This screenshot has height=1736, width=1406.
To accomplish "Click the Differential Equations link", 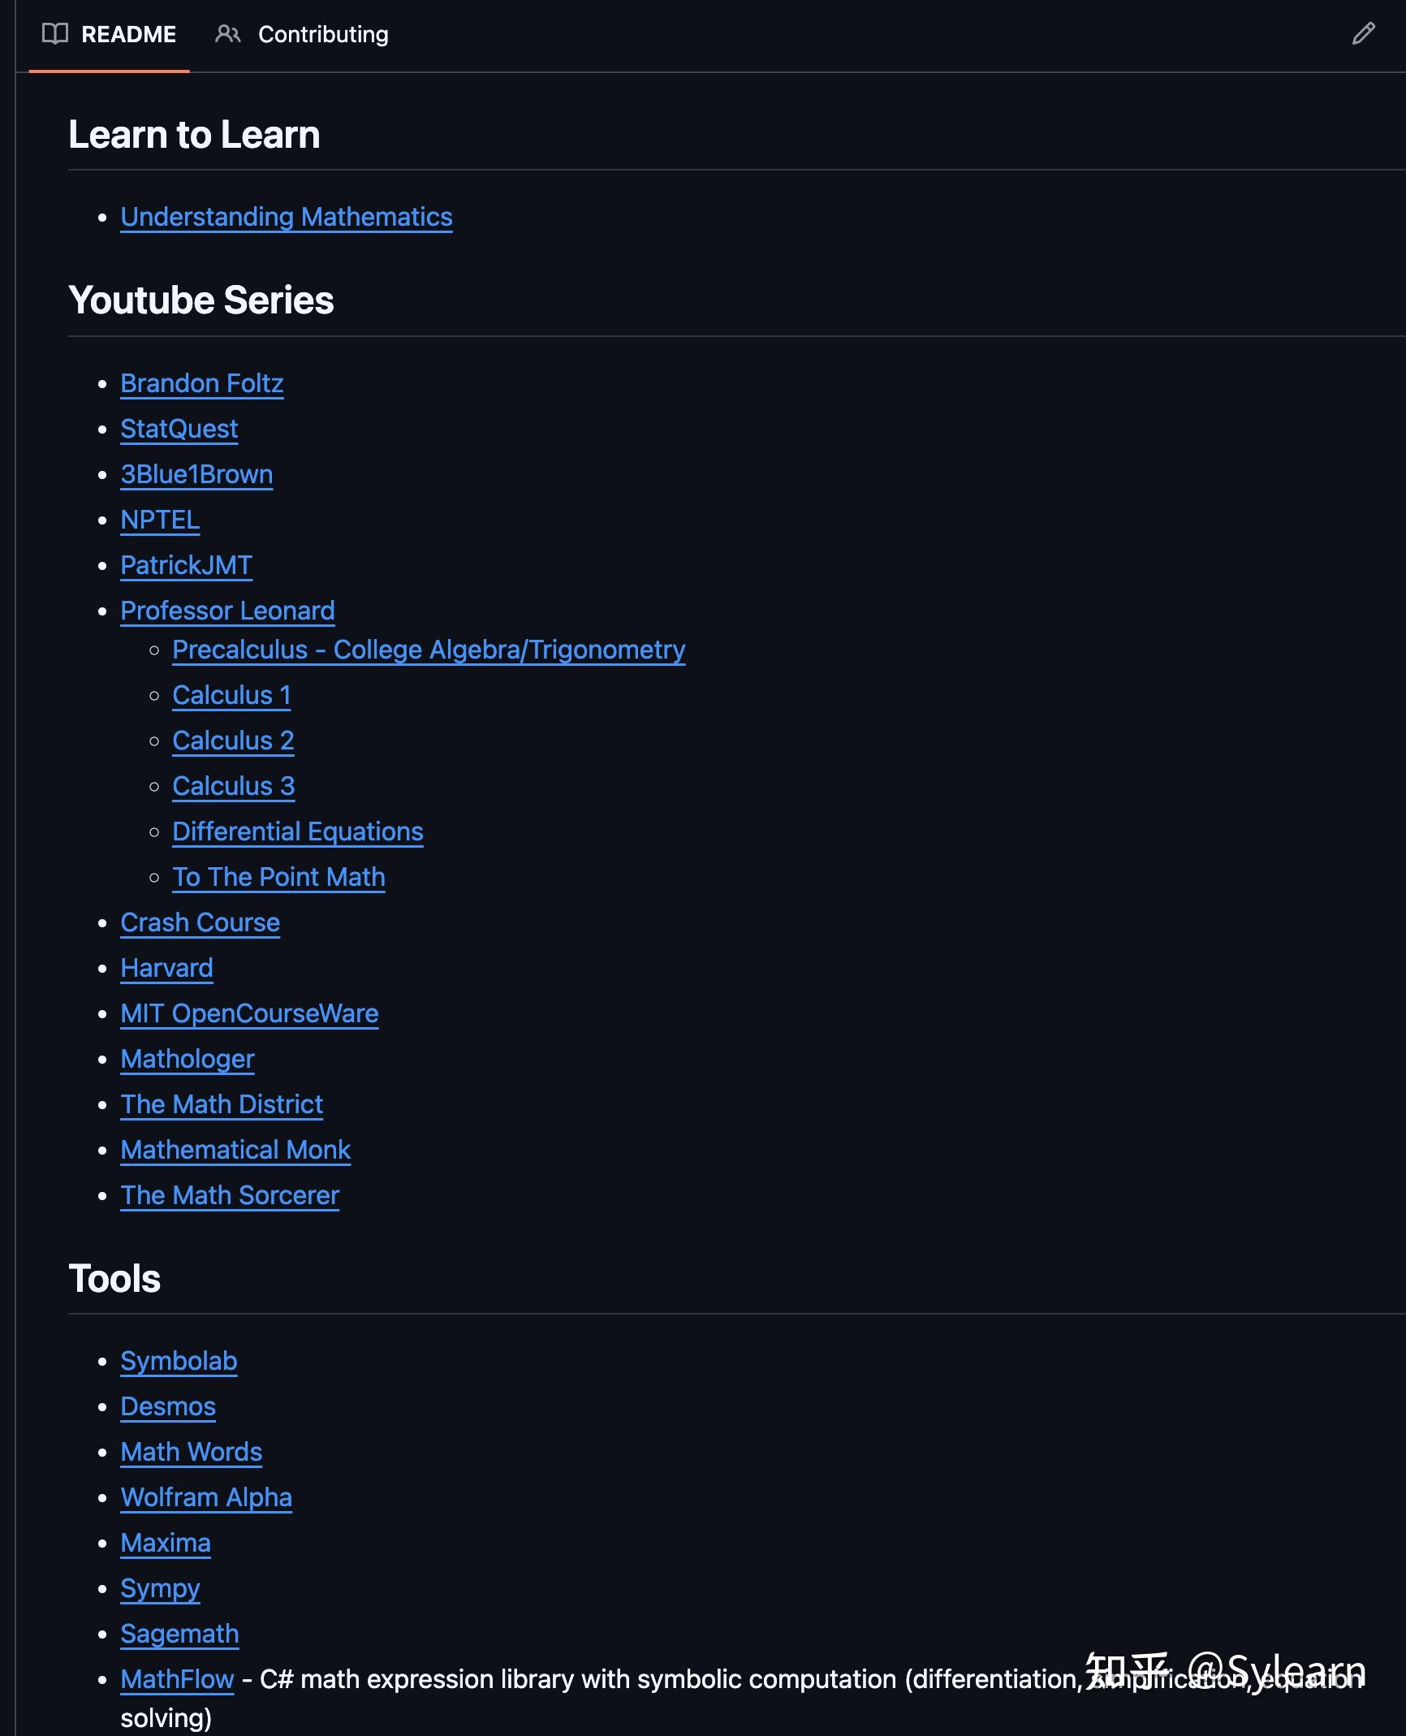I will click(x=297, y=831).
